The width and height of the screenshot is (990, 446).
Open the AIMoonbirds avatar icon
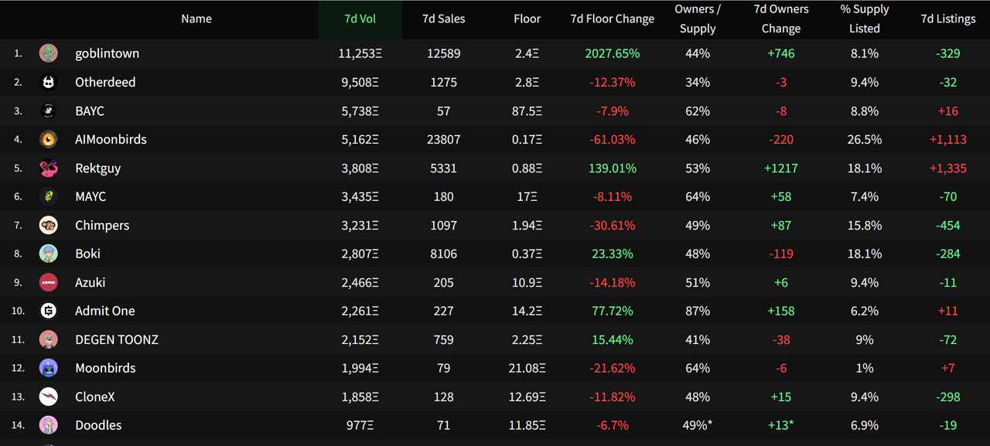coord(49,139)
